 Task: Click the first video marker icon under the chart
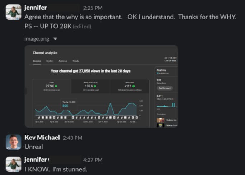(36, 117)
